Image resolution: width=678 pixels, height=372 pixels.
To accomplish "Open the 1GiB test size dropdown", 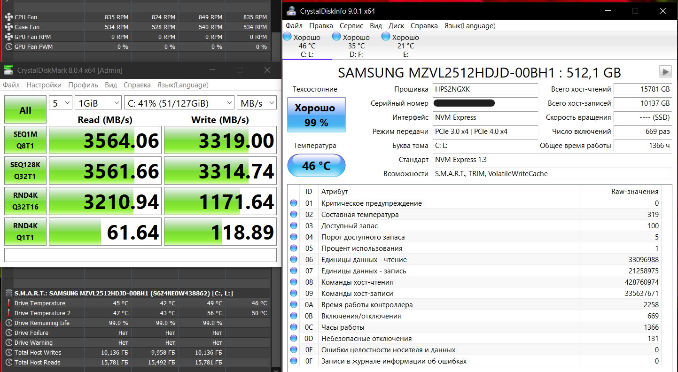I will tap(98, 103).
